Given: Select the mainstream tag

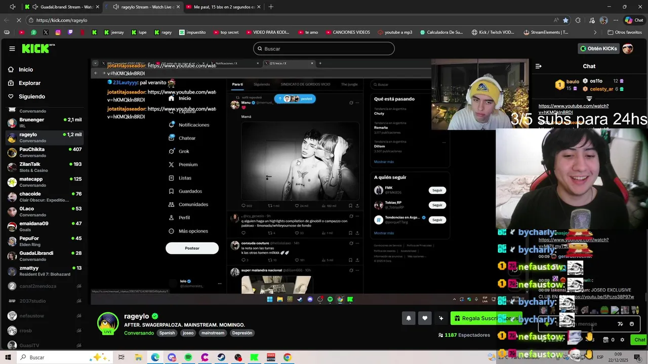Looking at the screenshot, I should [x=213, y=333].
